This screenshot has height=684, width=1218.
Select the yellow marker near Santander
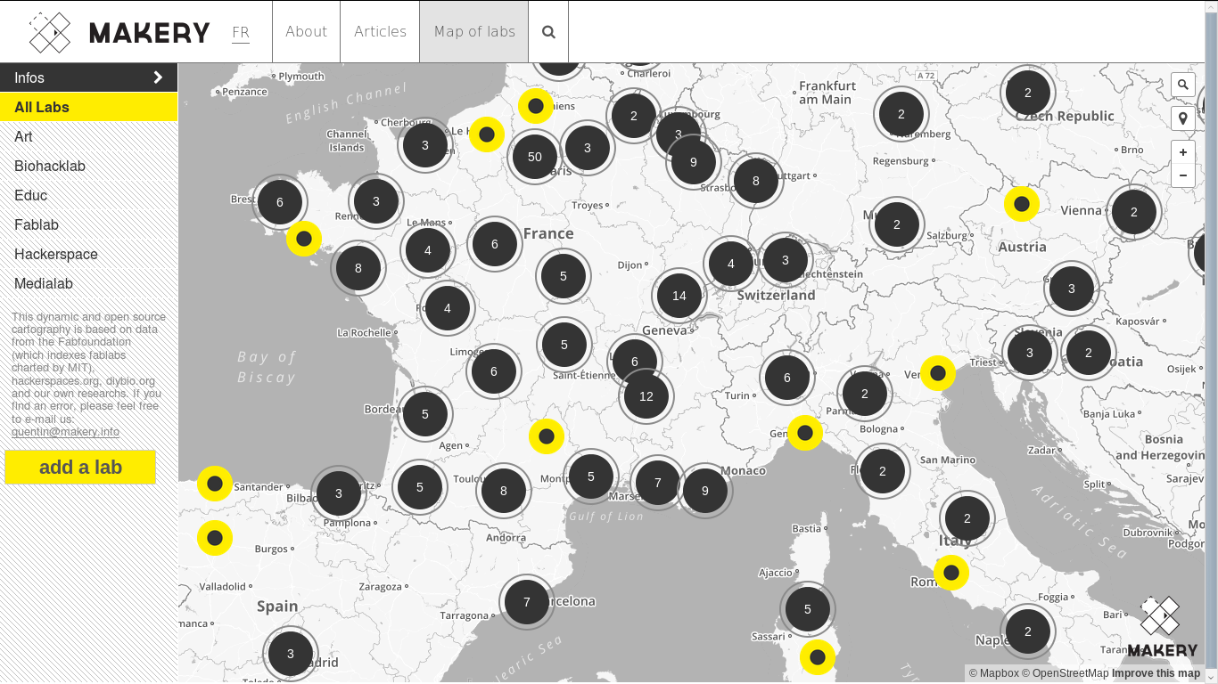coord(215,484)
